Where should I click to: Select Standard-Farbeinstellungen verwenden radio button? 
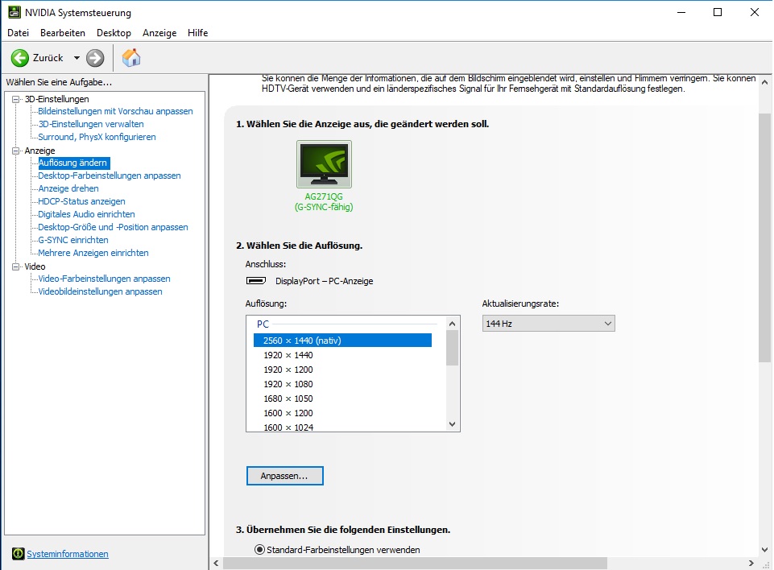(259, 549)
